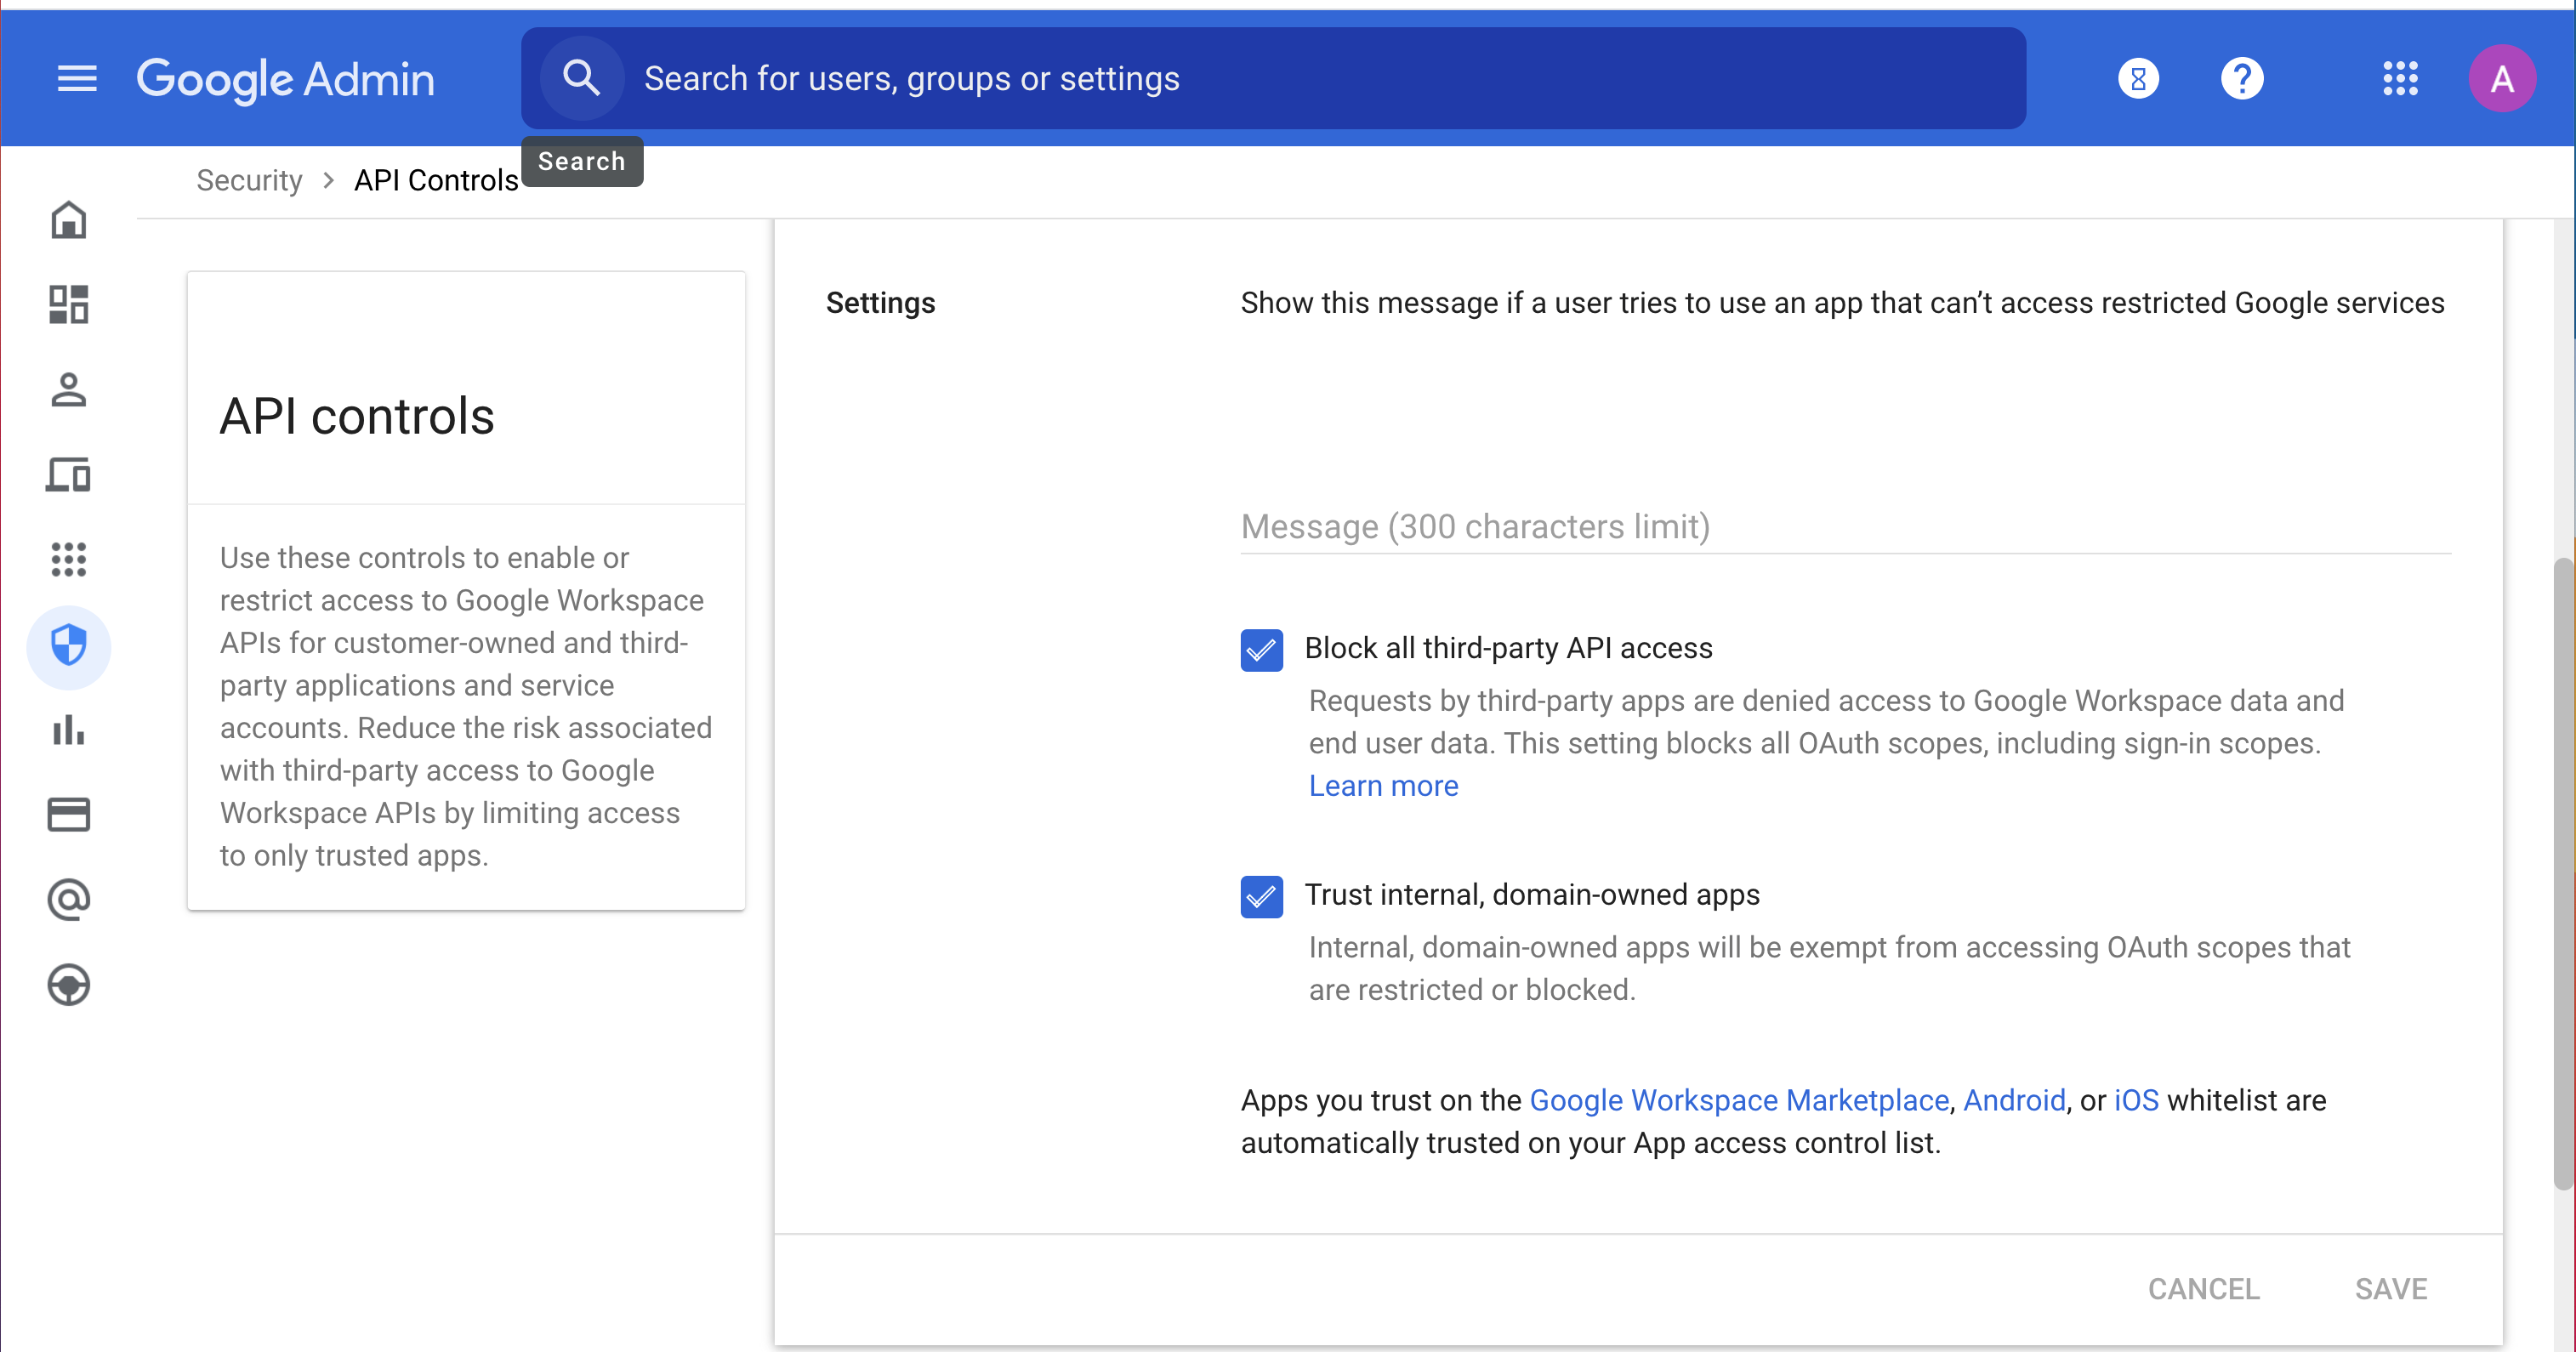Open the Google apps launcher grid
2576x1352 pixels.
(2402, 78)
